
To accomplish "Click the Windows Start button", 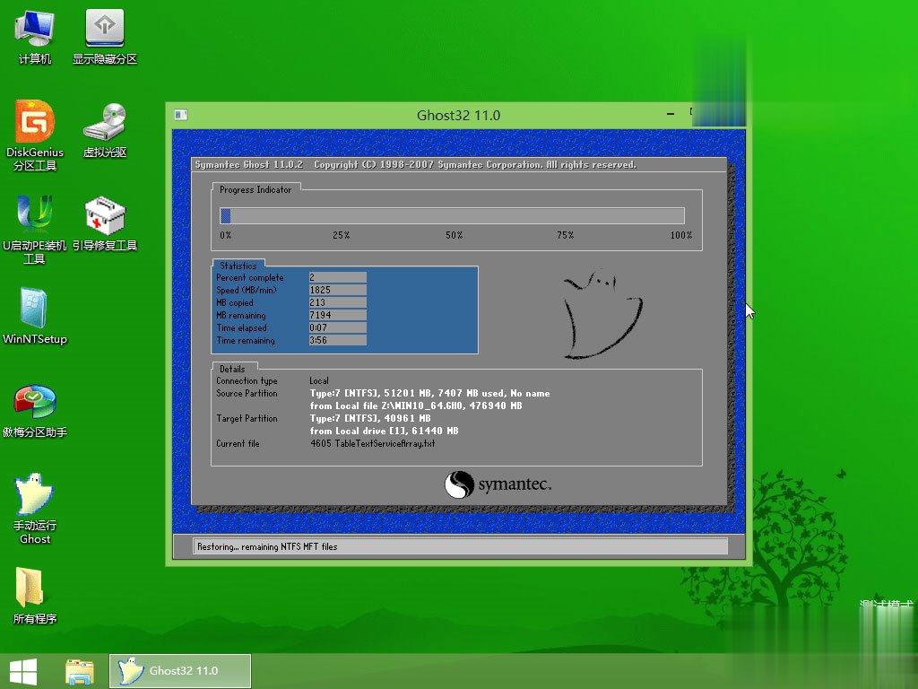I will [x=23, y=671].
